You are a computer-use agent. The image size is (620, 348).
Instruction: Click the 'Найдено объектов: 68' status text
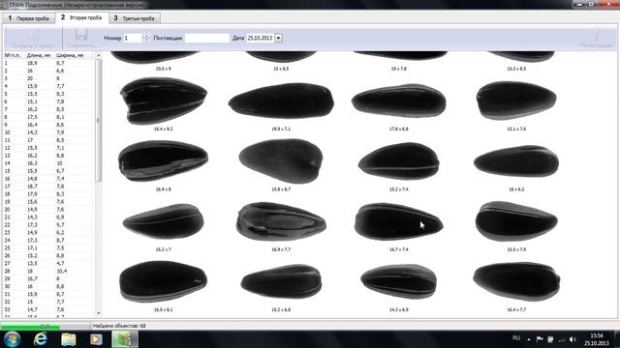tap(119, 326)
